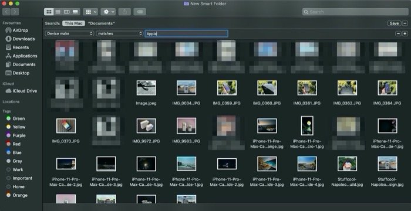The image size is (411, 211).
Task: Go back with the left arrow button
Action: point(6,12)
